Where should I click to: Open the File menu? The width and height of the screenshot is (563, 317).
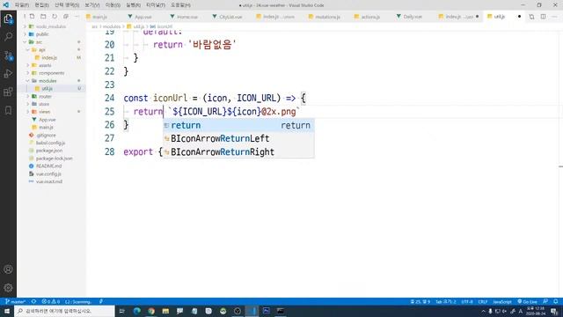tap(21, 5)
